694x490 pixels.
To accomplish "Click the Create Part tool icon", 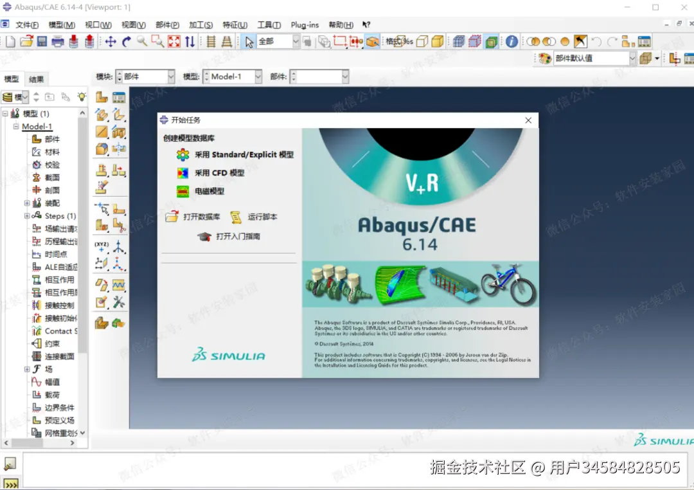I will [x=102, y=98].
